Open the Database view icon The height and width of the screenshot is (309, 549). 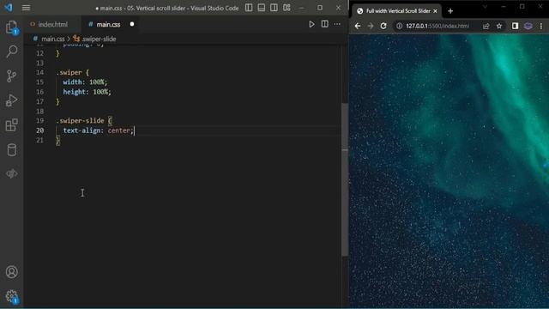pyautogui.click(x=11, y=150)
